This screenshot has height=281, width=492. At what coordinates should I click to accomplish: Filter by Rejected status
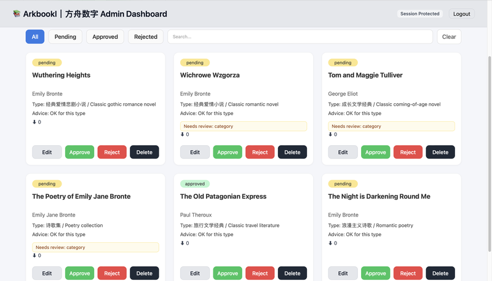tap(146, 37)
